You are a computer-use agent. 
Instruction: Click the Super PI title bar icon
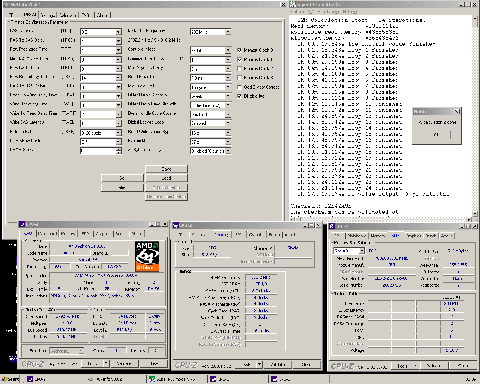click(293, 4)
